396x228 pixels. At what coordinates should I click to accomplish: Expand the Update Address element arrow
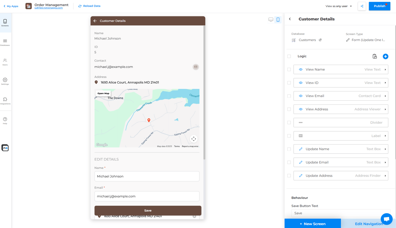(x=385, y=176)
